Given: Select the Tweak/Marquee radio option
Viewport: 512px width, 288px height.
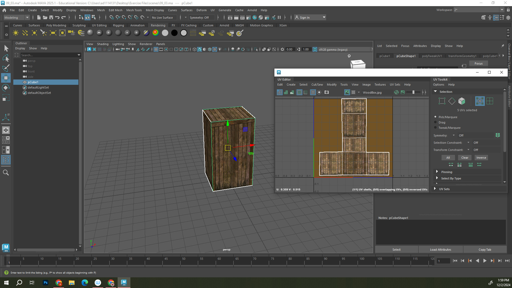Looking at the screenshot, I should point(435,127).
